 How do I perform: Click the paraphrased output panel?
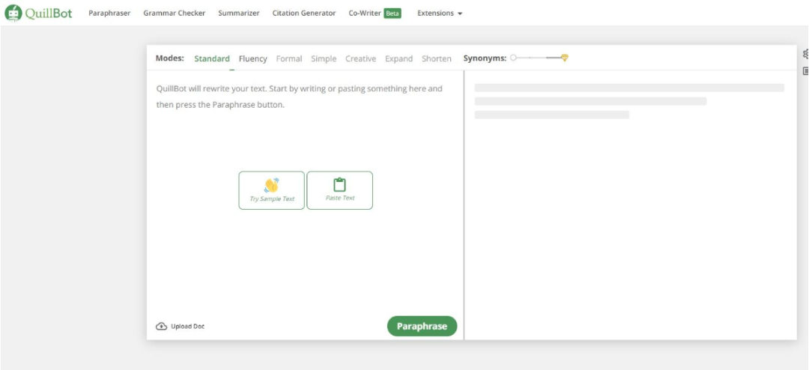point(631,205)
